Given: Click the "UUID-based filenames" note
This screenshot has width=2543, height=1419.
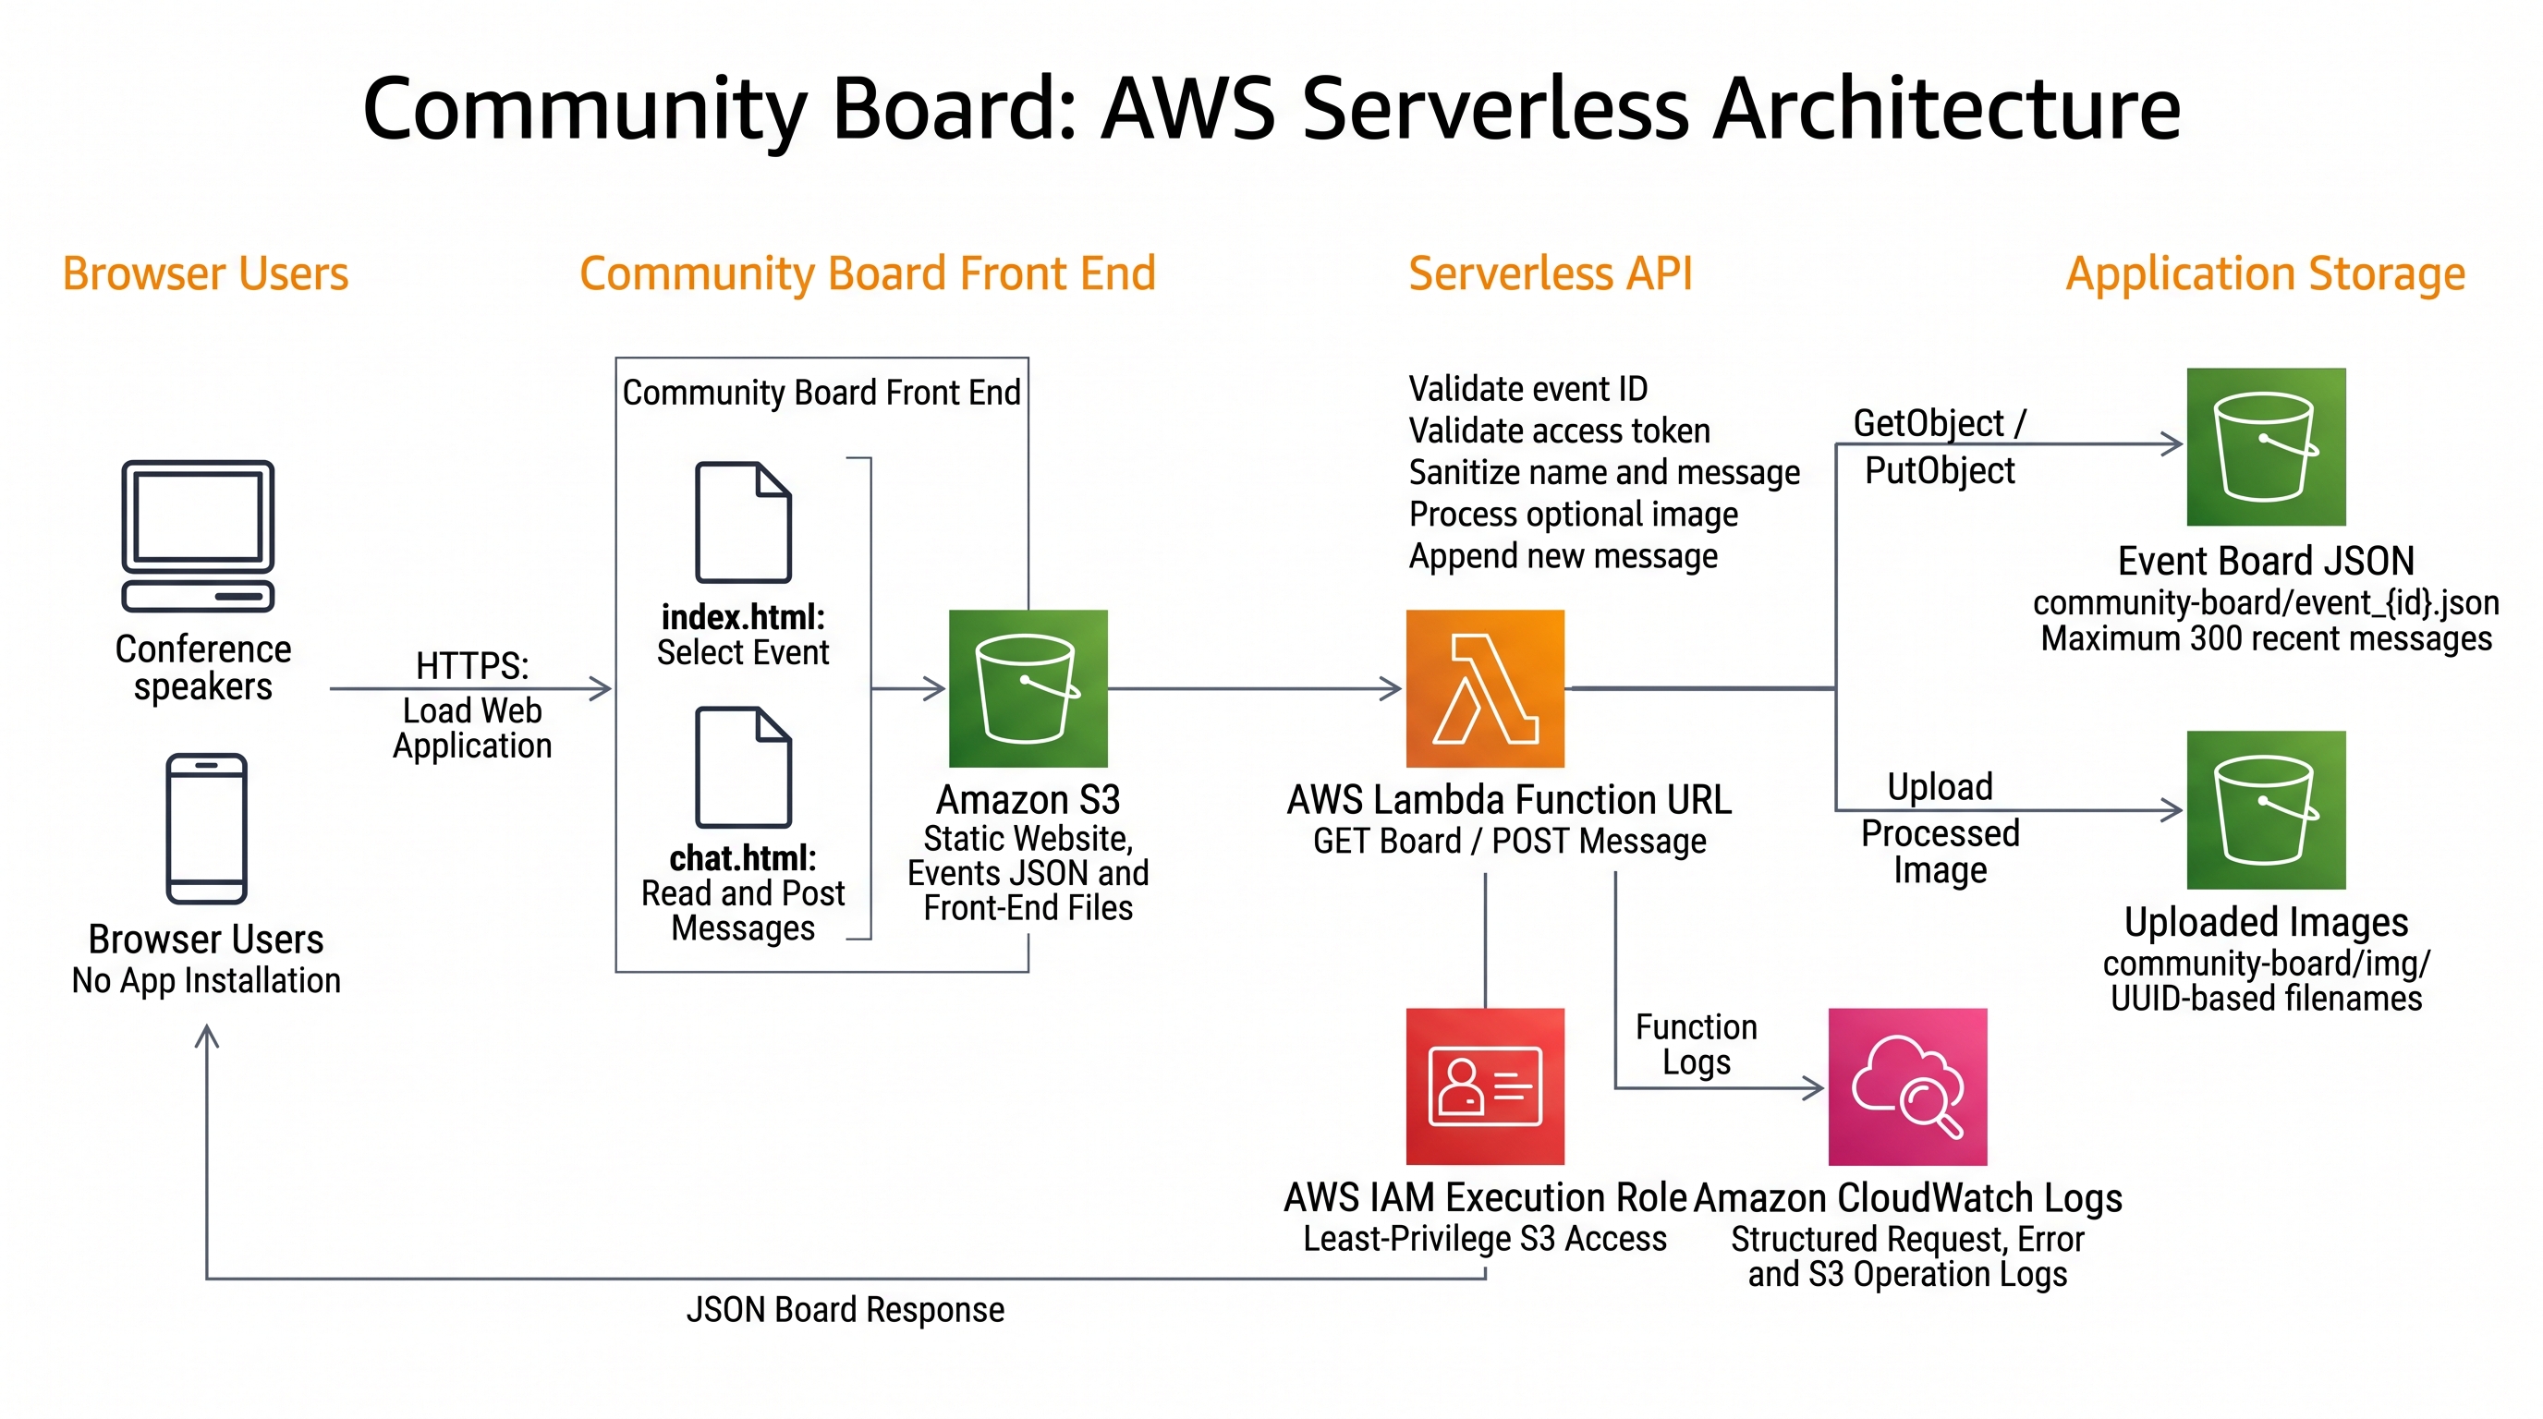Looking at the screenshot, I should 2266,999.
